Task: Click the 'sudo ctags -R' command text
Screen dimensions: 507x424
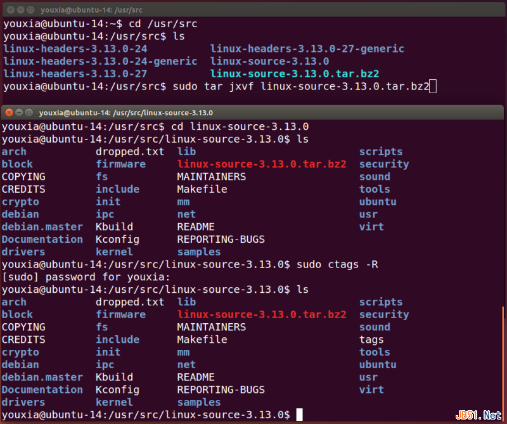Action: click(337, 264)
